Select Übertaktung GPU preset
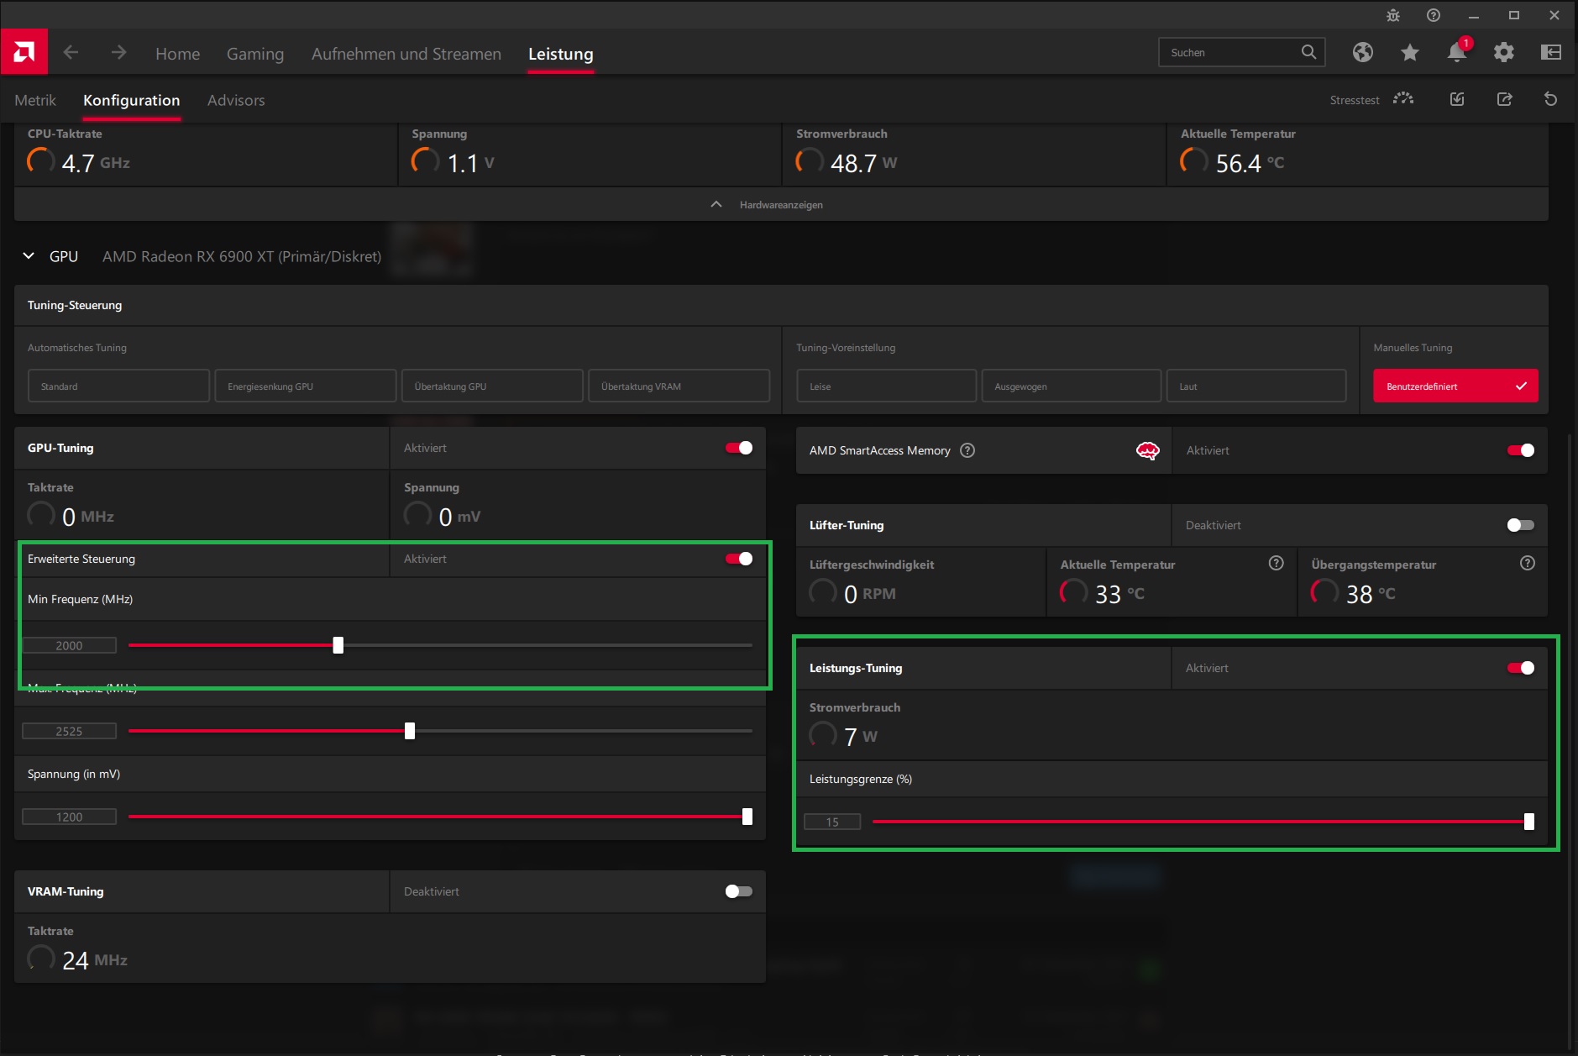The height and width of the screenshot is (1056, 1578). click(x=492, y=386)
